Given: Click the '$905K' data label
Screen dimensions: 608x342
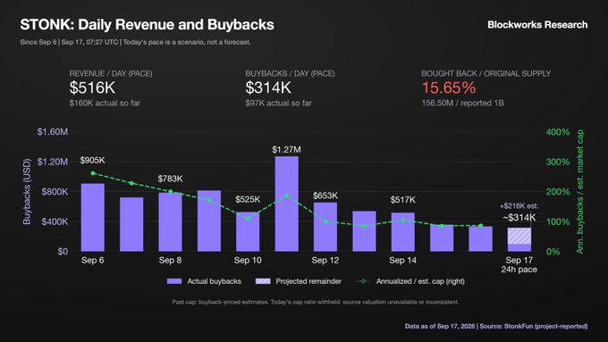Looking at the screenshot, I should [x=93, y=161].
